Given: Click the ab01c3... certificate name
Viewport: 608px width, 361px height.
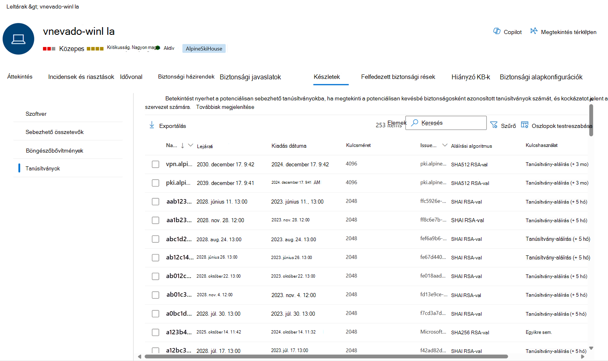Looking at the screenshot, I should (179, 295).
